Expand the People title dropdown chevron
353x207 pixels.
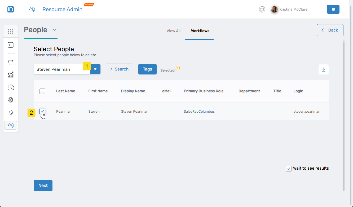54,30
